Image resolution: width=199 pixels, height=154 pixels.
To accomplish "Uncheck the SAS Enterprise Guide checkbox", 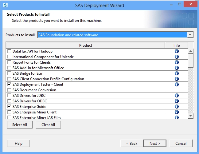I will (9, 106).
